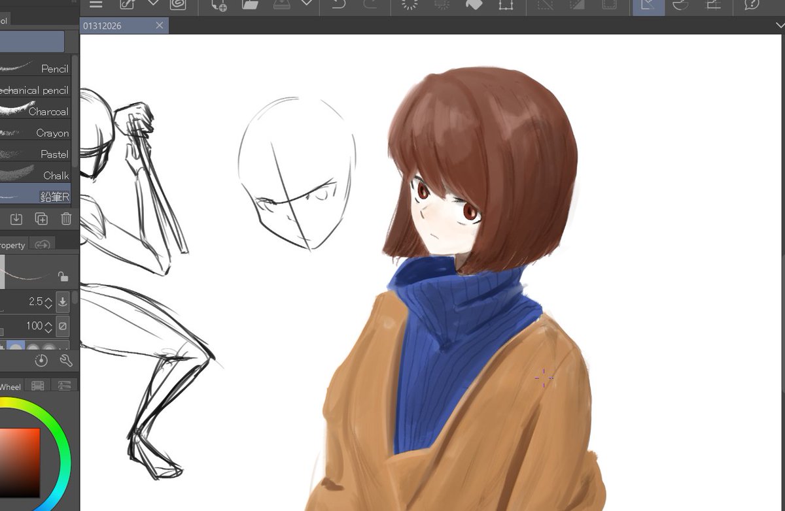Toggle the Snap to Special Ruler icon

point(680,3)
